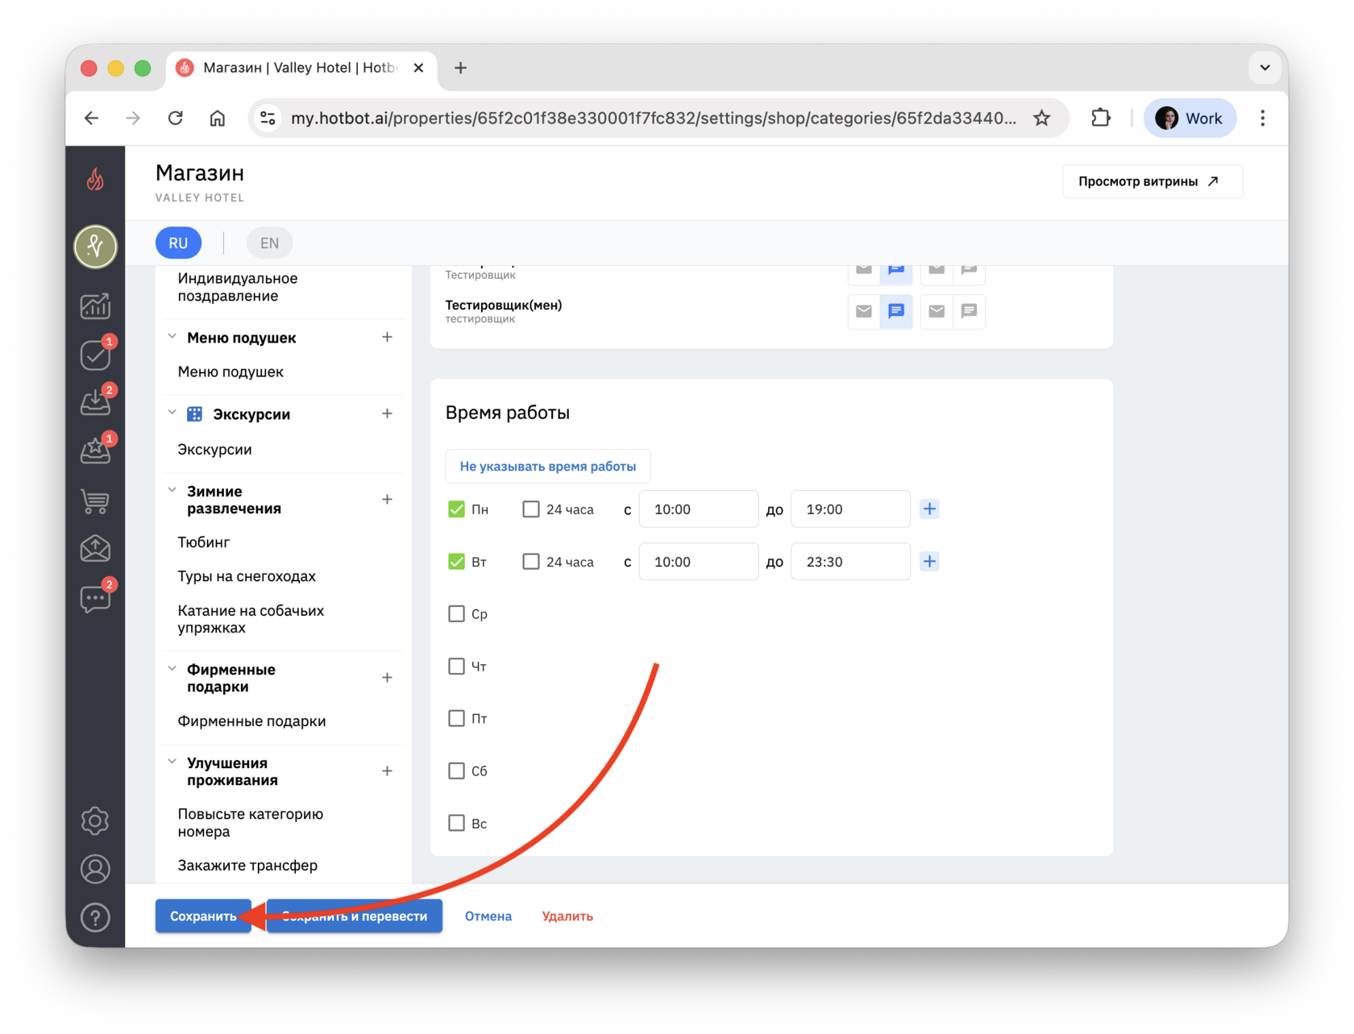
Task: Click the Вт end time field 23:30
Action: point(850,561)
